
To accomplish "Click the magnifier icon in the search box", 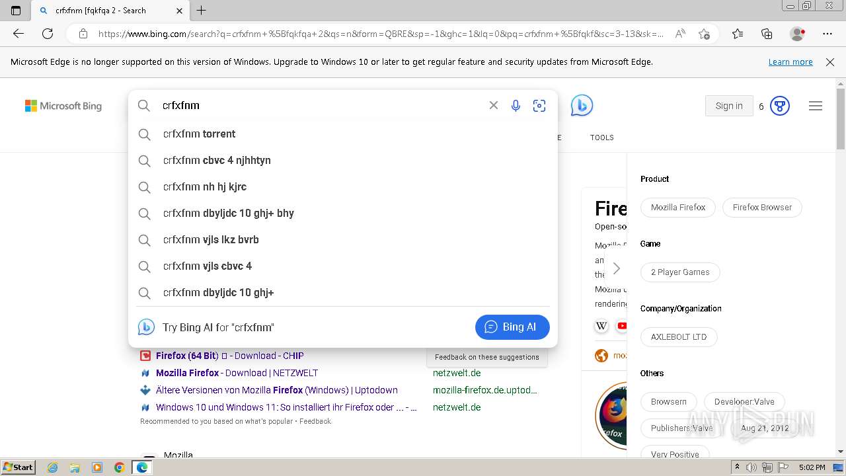I will [x=144, y=106].
